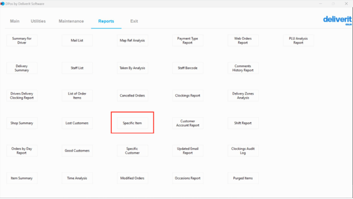Open the Clockings Report
The width and height of the screenshot is (353, 199).
[x=188, y=96]
